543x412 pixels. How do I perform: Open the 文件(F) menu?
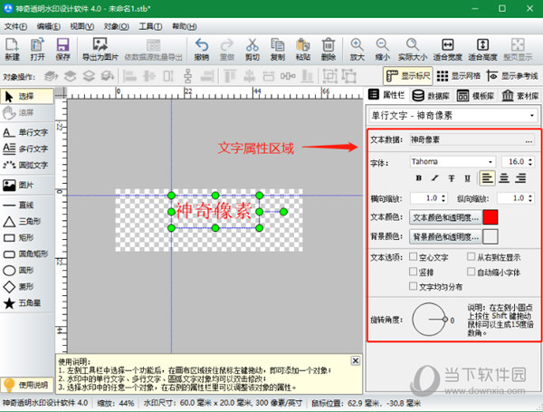[x=15, y=26]
